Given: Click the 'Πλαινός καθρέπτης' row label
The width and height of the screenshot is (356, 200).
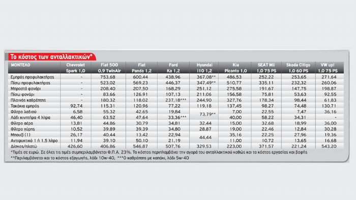Looking at the screenshot, I should tap(28, 100).
